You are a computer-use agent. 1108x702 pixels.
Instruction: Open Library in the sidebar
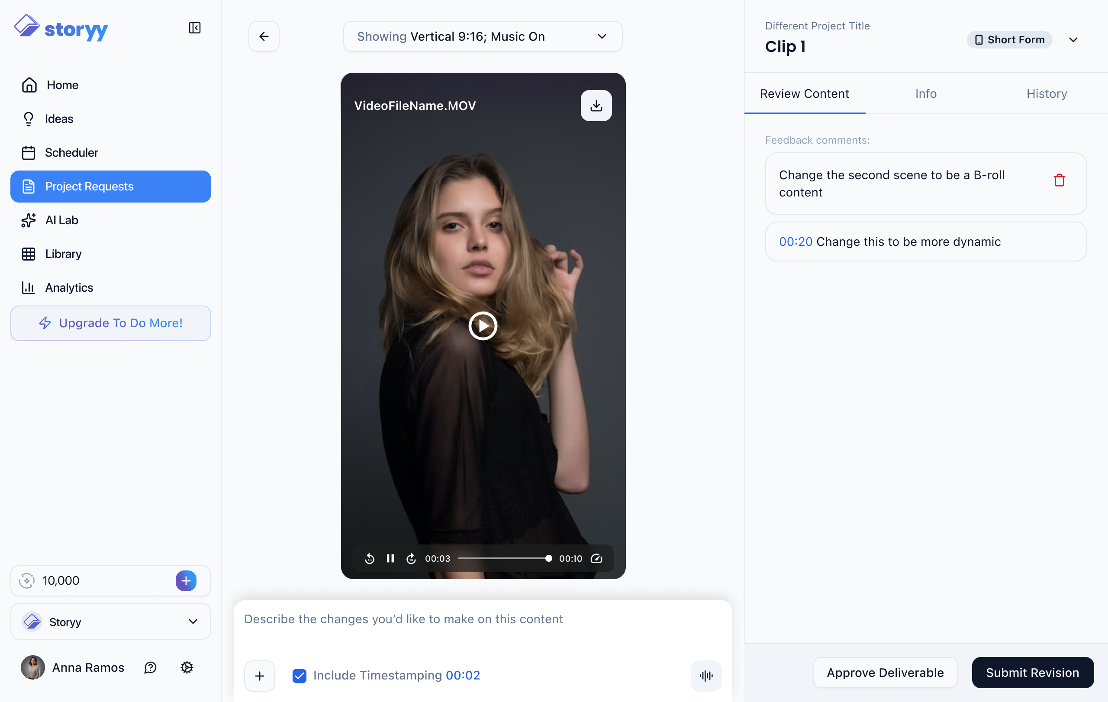coord(110,254)
